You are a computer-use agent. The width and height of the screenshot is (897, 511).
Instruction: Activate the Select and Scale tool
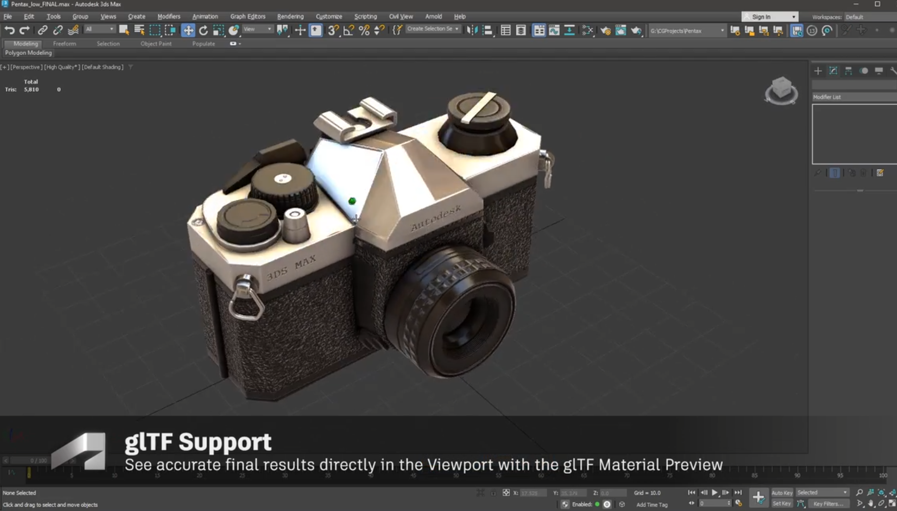(x=219, y=30)
